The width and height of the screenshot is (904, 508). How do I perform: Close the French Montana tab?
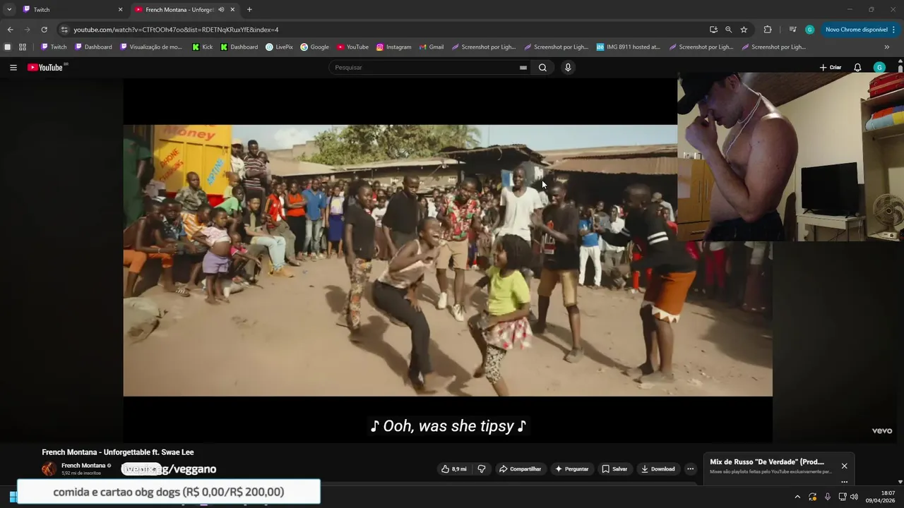pyautogui.click(x=232, y=10)
